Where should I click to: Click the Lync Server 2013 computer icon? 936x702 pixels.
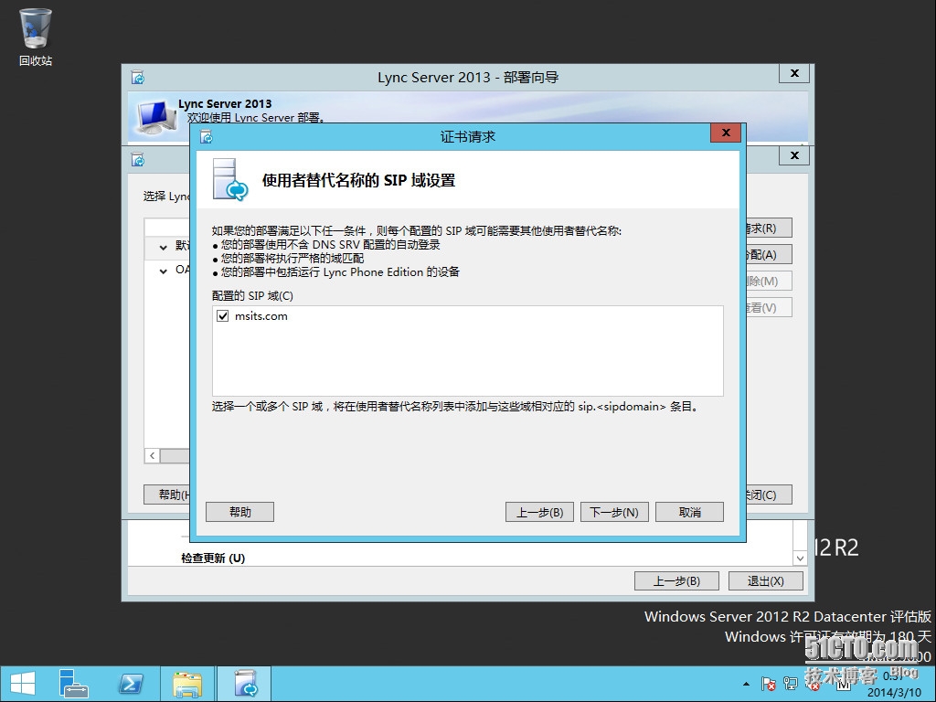[155, 116]
